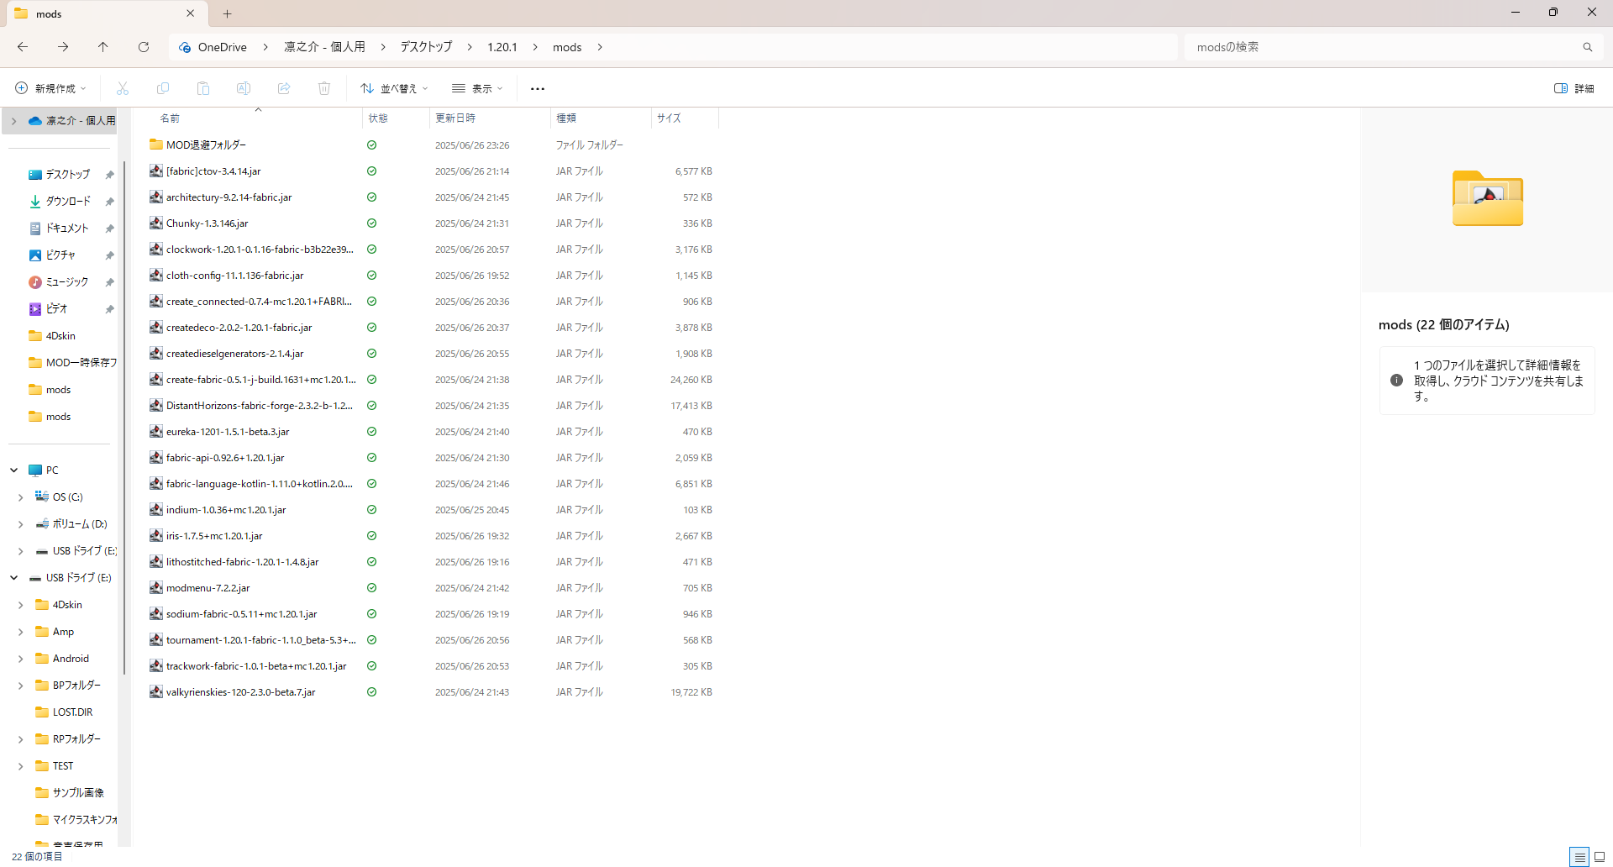Click the OneDrive breadcrumb segment
This screenshot has height=867, width=1613.
point(222,47)
